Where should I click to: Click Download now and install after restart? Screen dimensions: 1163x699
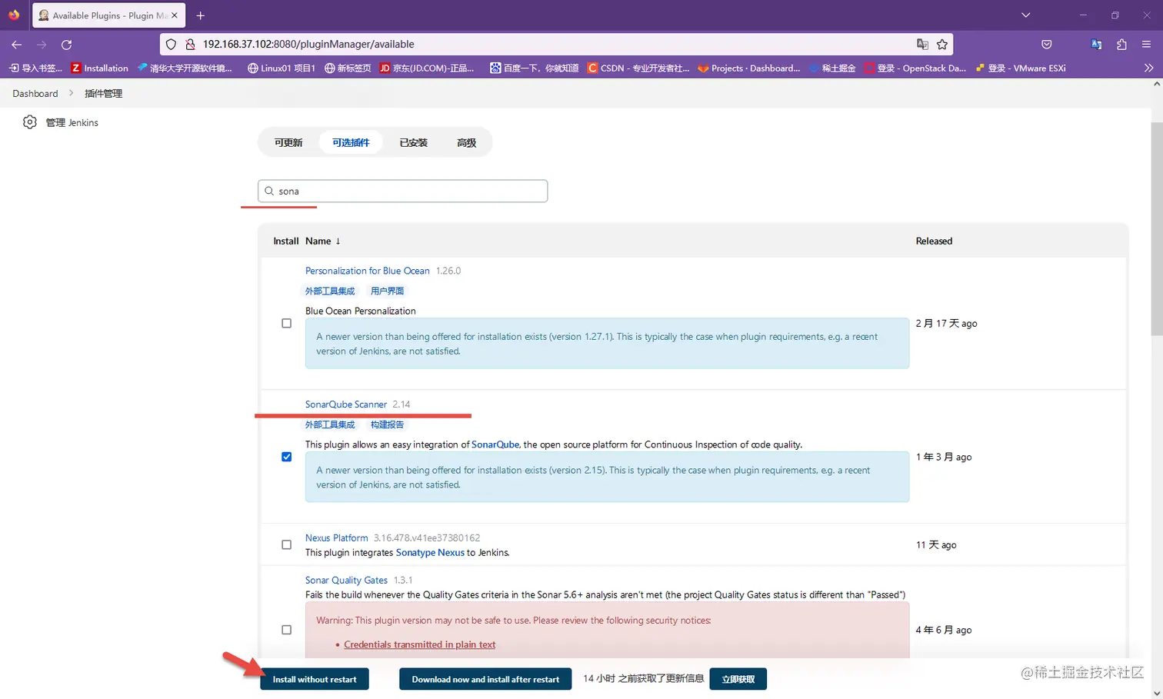click(x=485, y=679)
